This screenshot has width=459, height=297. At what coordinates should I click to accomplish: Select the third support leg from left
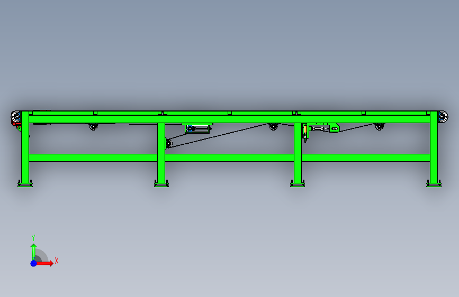click(298, 153)
